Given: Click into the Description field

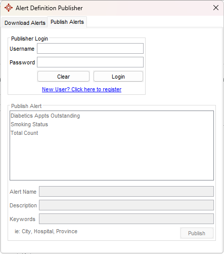Looking at the screenshot, I should pyautogui.click(x=126, y=205).
